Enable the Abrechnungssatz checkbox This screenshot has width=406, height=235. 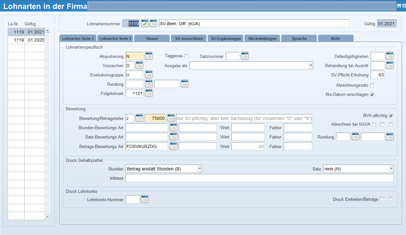coord(372,85)
